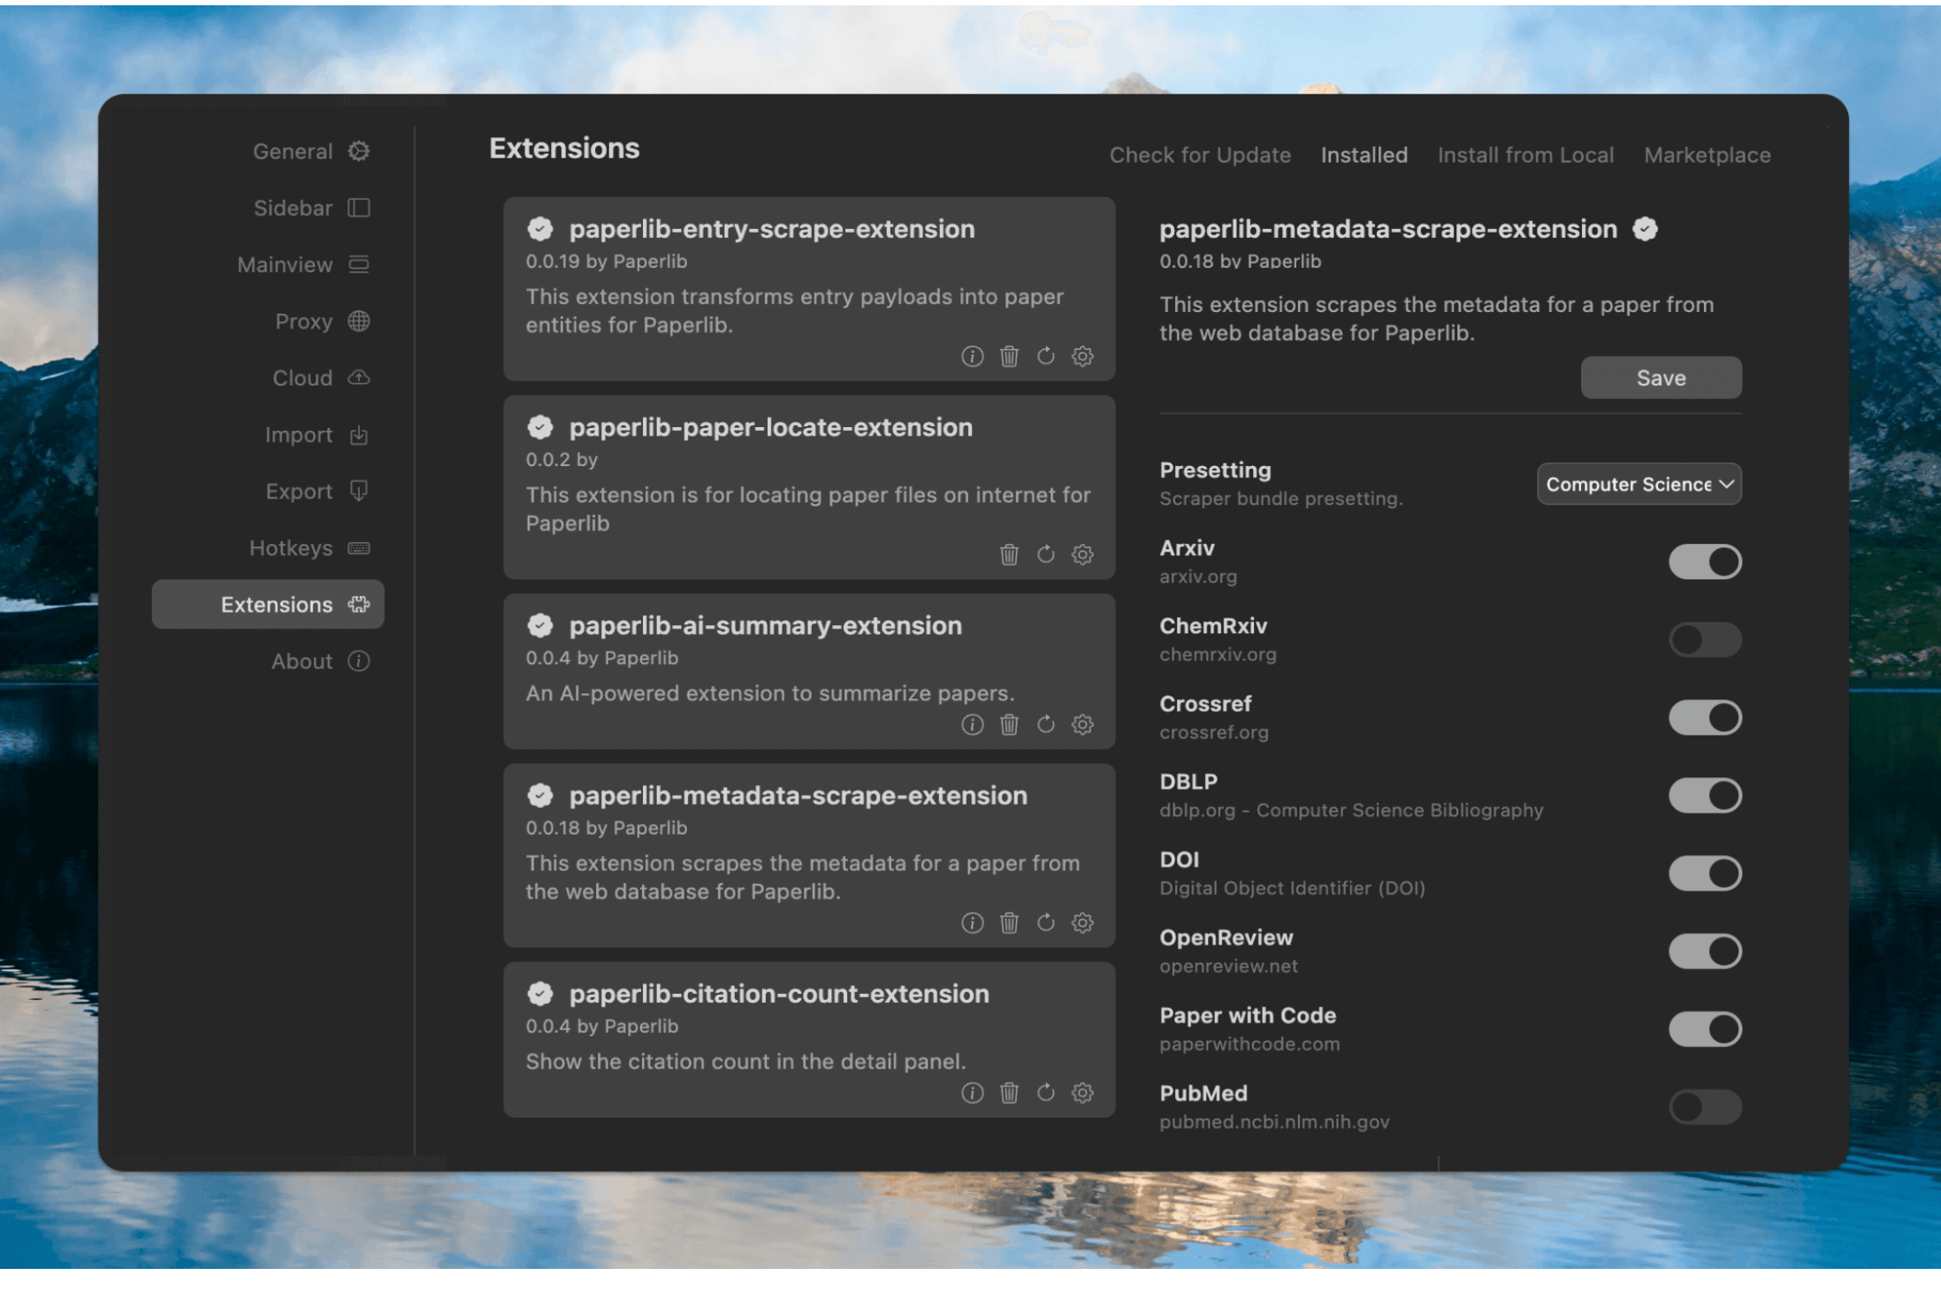Open settings gear for paperlib-entry-scrape-extension

1082,356
